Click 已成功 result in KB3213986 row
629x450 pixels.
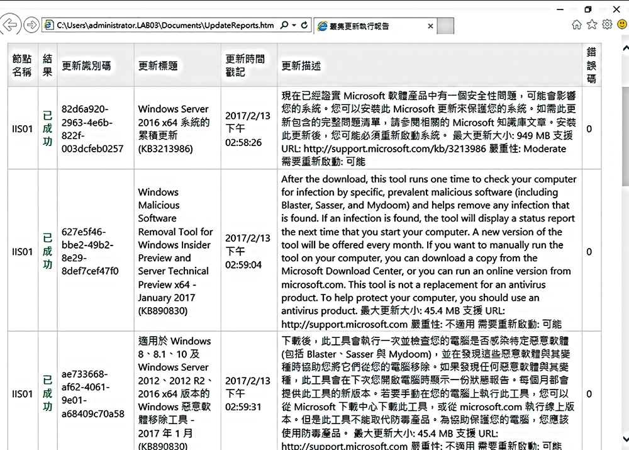click(x=47, y=129)
